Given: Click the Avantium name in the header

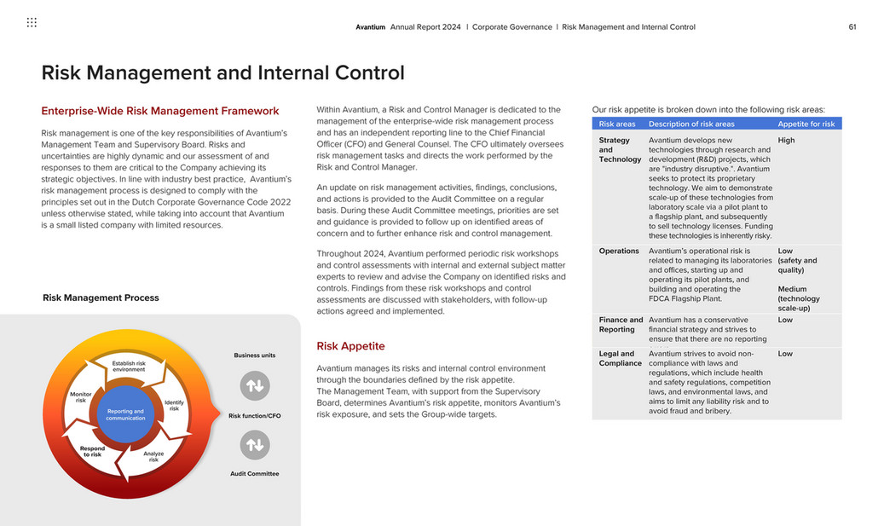Looking at the screenshot, I should (x=371, y=27).
